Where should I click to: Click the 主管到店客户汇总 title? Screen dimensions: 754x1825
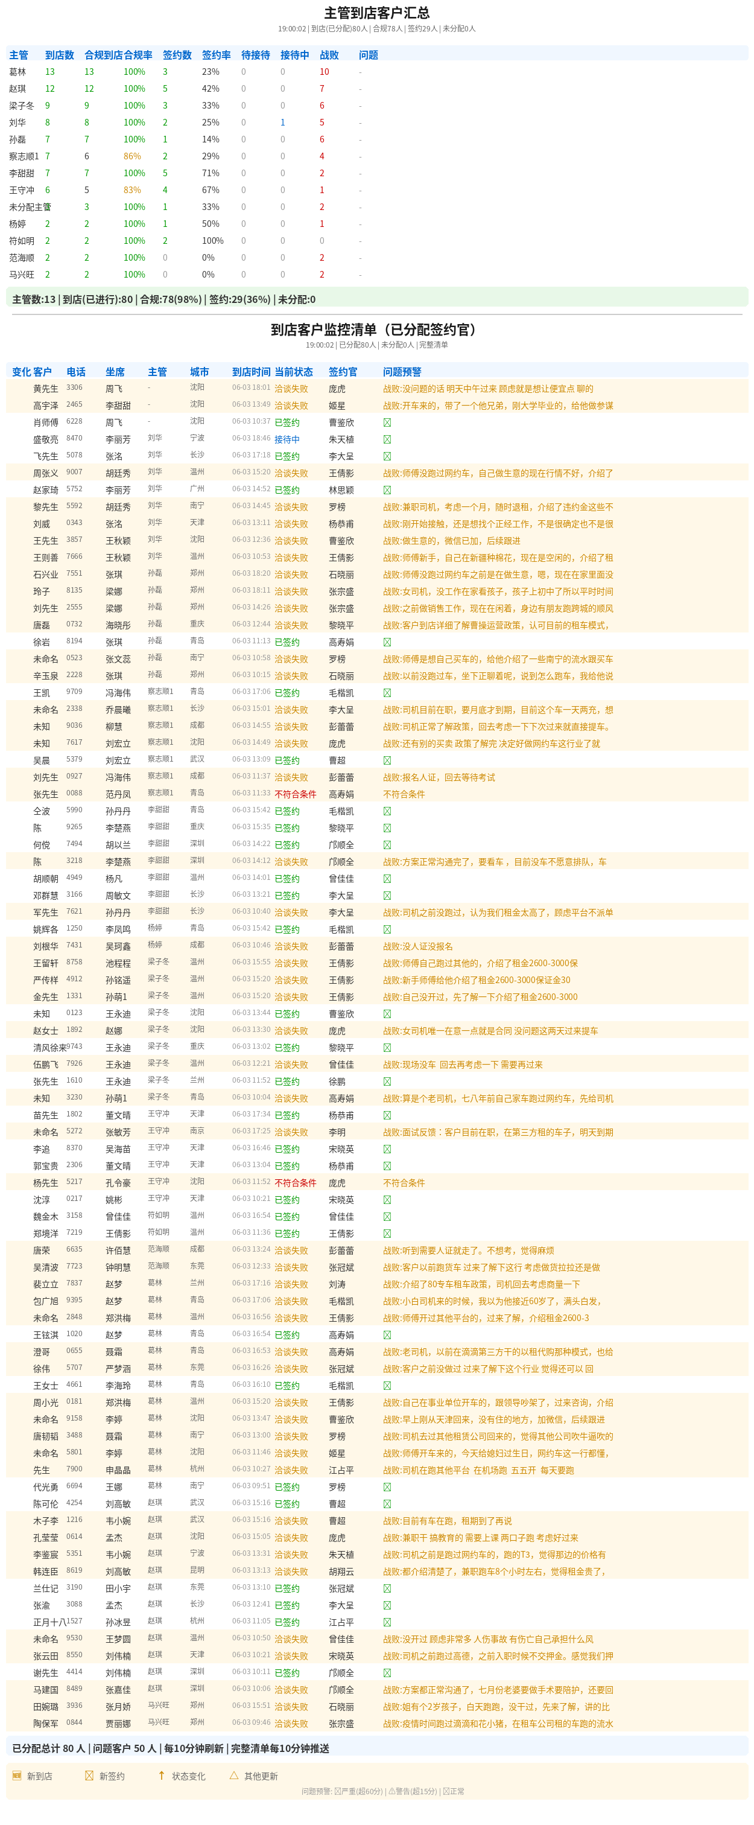tap(376, 13)
